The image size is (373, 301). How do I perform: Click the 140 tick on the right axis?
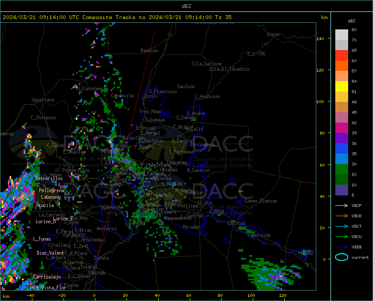(320, 39)
